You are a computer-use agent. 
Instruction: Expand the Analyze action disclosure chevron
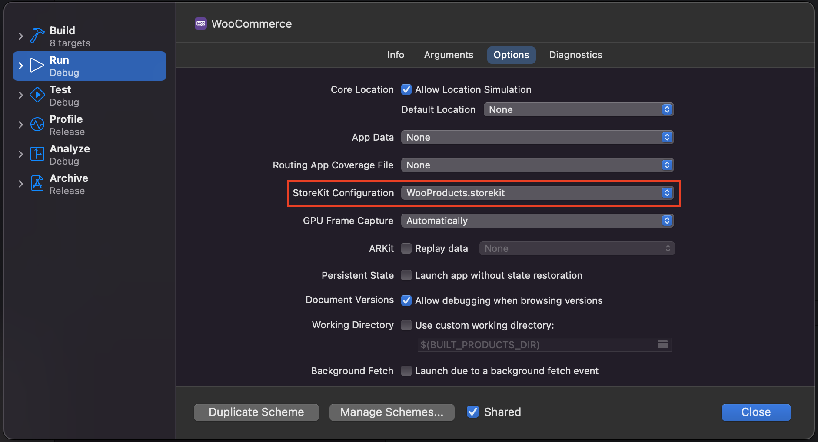[20, 154]
